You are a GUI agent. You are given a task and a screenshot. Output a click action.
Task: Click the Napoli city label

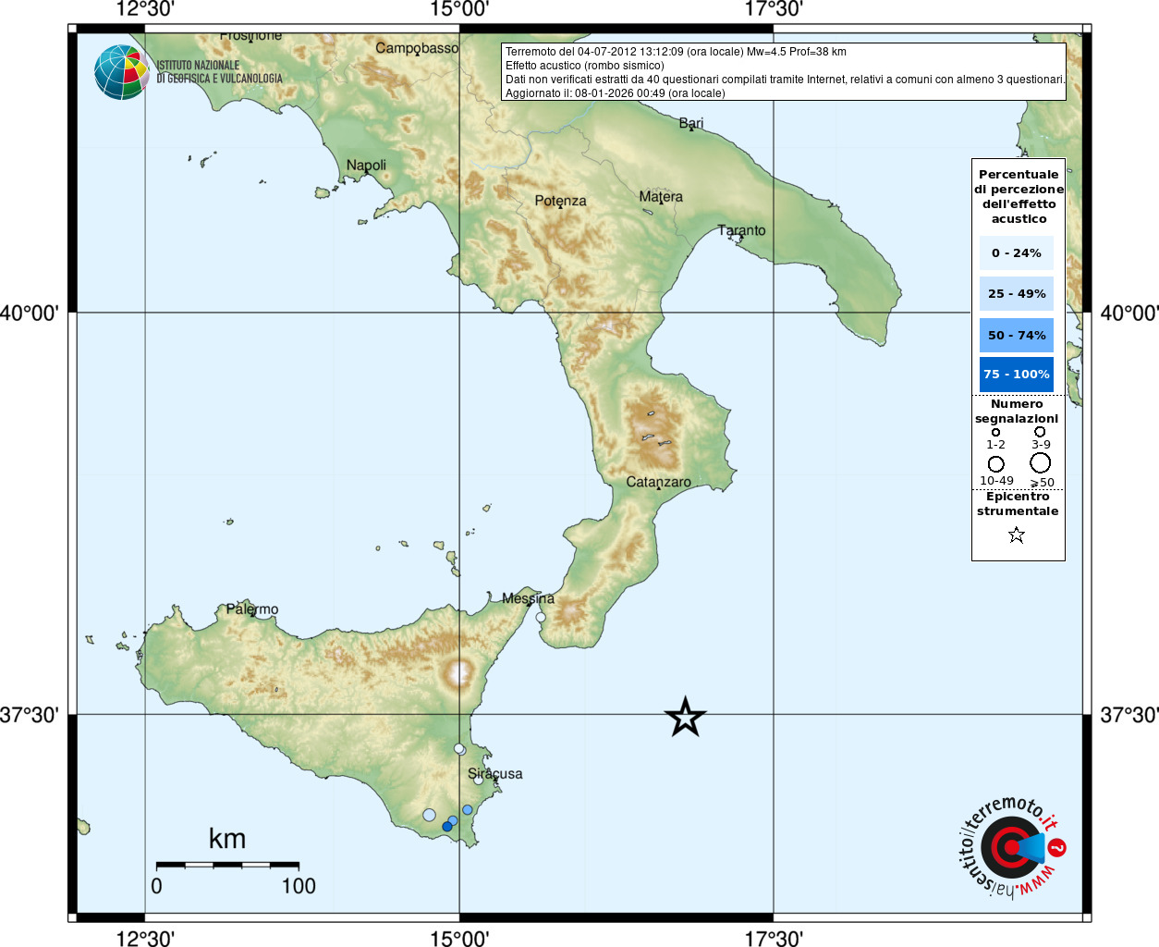pyautogui.click(x=366, y=165)
